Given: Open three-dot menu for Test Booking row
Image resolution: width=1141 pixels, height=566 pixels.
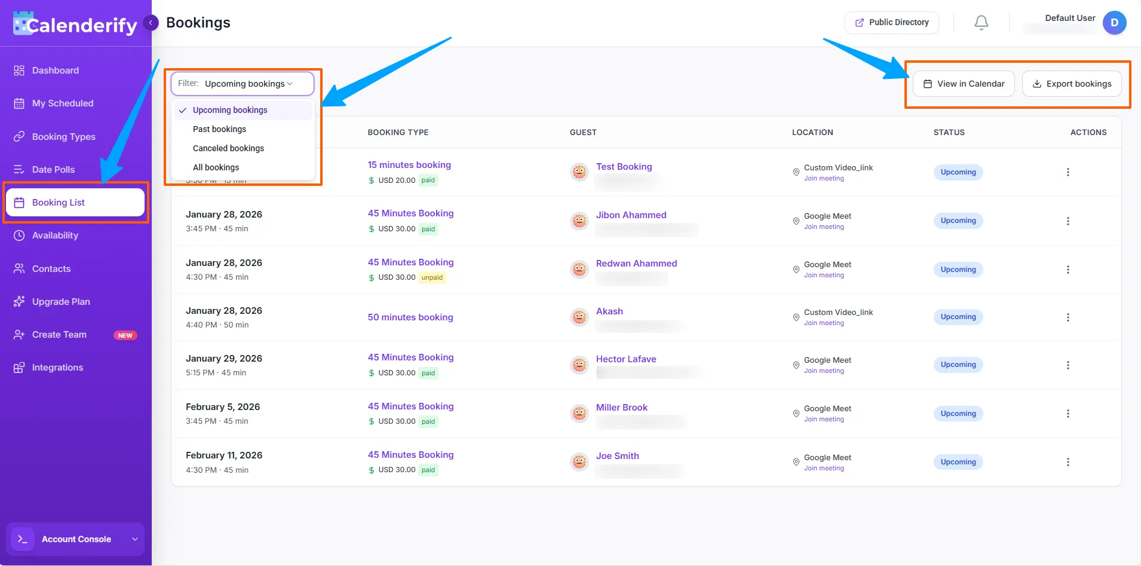Looking at the screenshot, I should coord(1068,172).
